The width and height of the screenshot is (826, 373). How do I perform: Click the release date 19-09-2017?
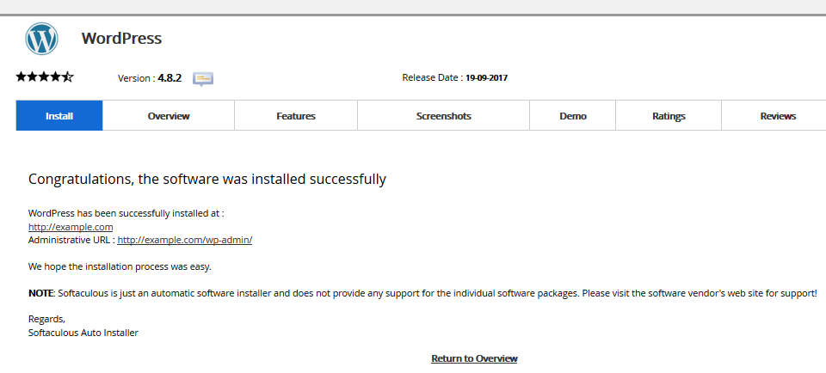(486, 78)
